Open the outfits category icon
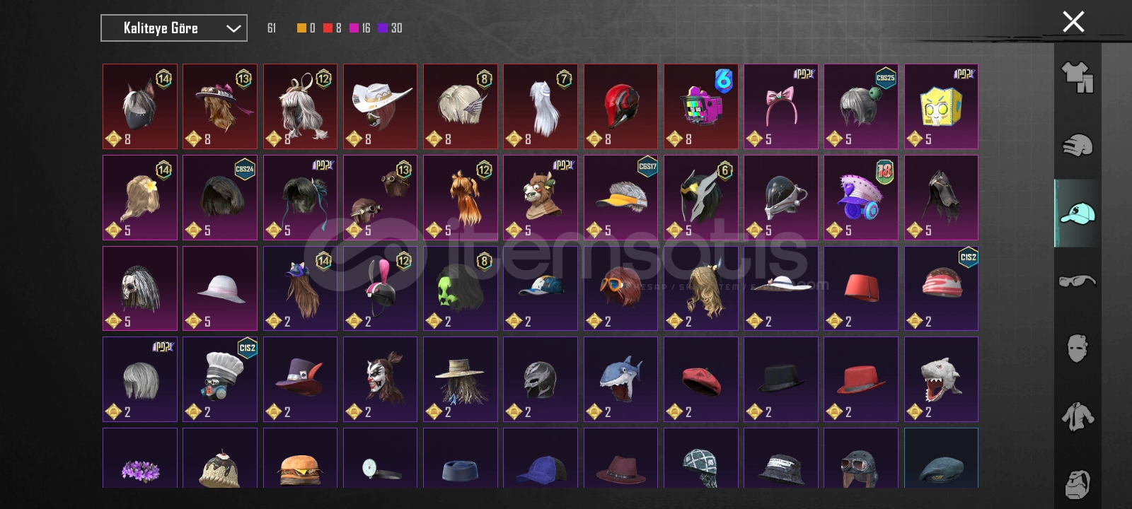The width and height of the screenshot is (1132, 509). coord(1077,77)
